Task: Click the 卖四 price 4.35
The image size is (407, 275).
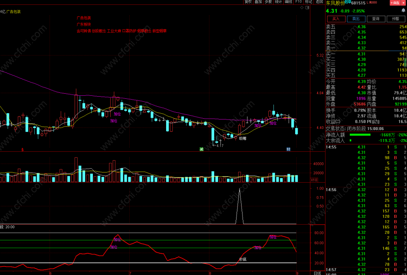Action: click(362, 32)
